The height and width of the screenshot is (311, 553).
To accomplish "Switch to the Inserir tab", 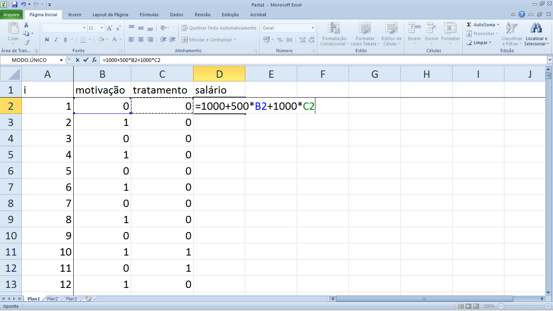I will (74, 15).
